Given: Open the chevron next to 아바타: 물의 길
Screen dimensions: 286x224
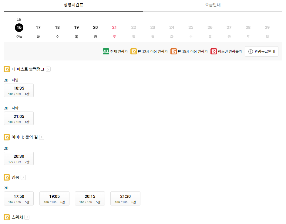Looking at the screenshot, I should point(42,137).
